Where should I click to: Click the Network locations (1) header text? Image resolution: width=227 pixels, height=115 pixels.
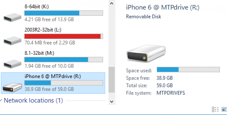tap(33, 100)
